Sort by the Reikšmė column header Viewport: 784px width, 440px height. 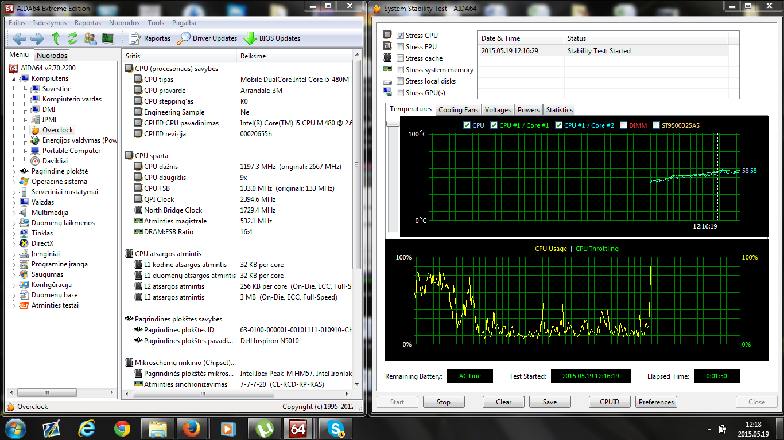(294, 56)
